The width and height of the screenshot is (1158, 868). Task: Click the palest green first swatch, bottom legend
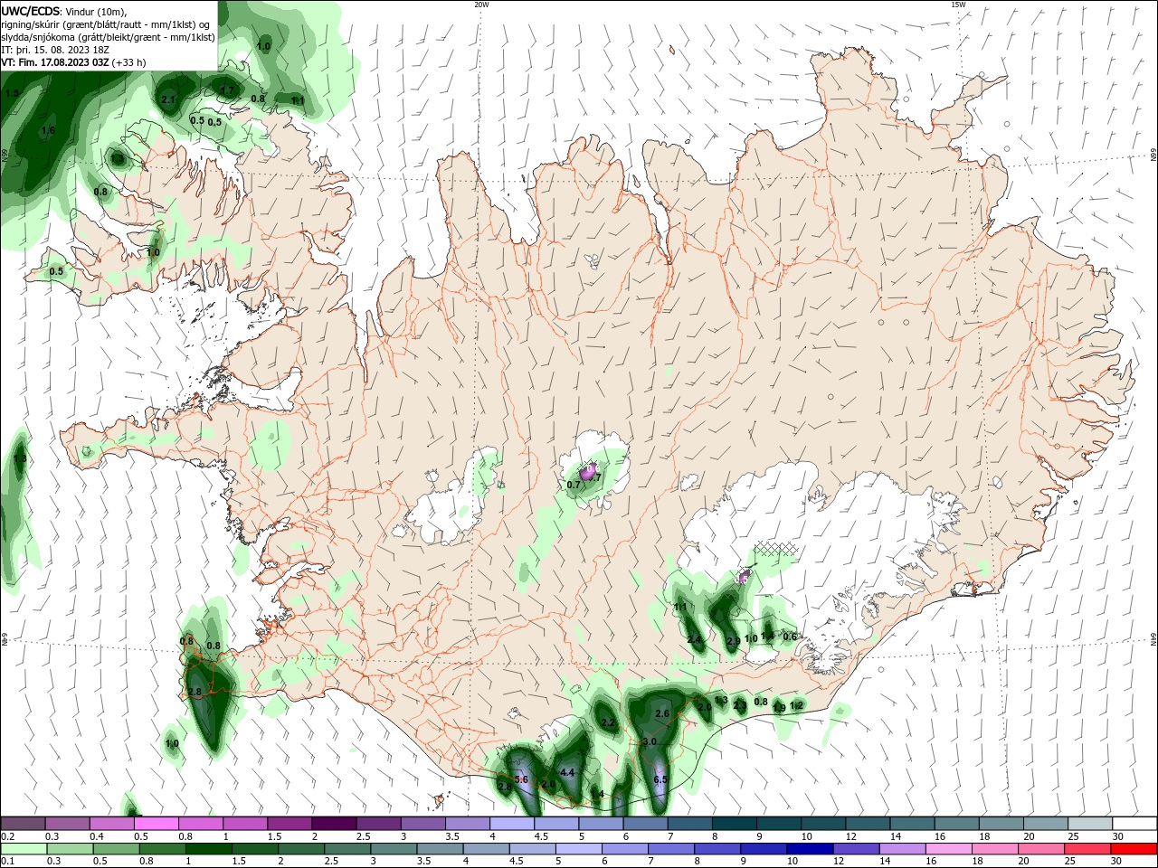click(x=24, y=849)
